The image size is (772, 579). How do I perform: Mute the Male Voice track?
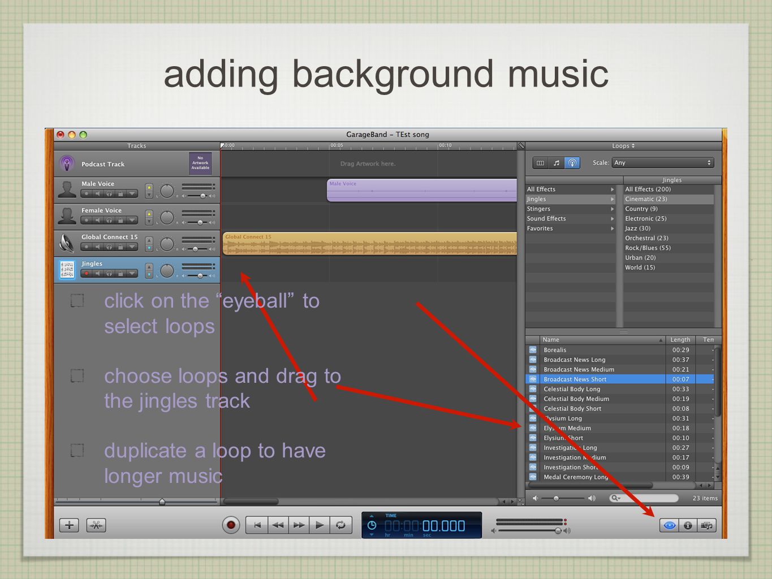98,194
